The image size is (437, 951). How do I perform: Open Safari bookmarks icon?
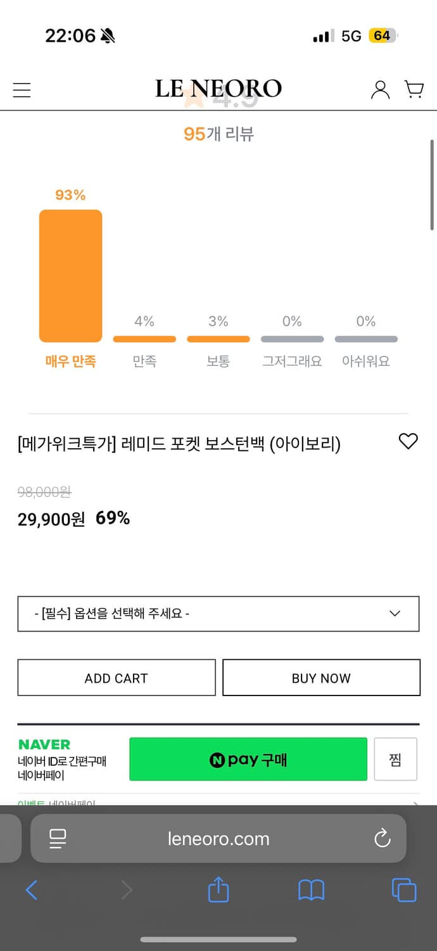(x=311, y=890)
